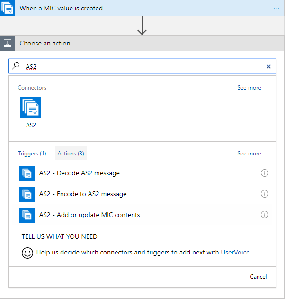Click the Choose an action step icon

click(x=8, y=43)
